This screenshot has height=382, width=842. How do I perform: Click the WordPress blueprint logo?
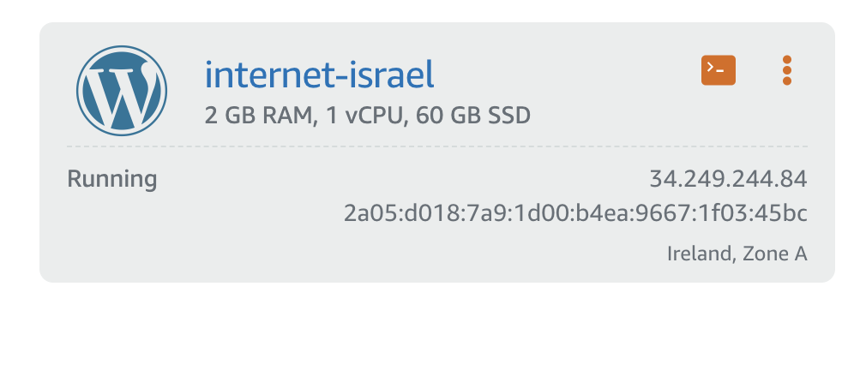coord(122,90)
